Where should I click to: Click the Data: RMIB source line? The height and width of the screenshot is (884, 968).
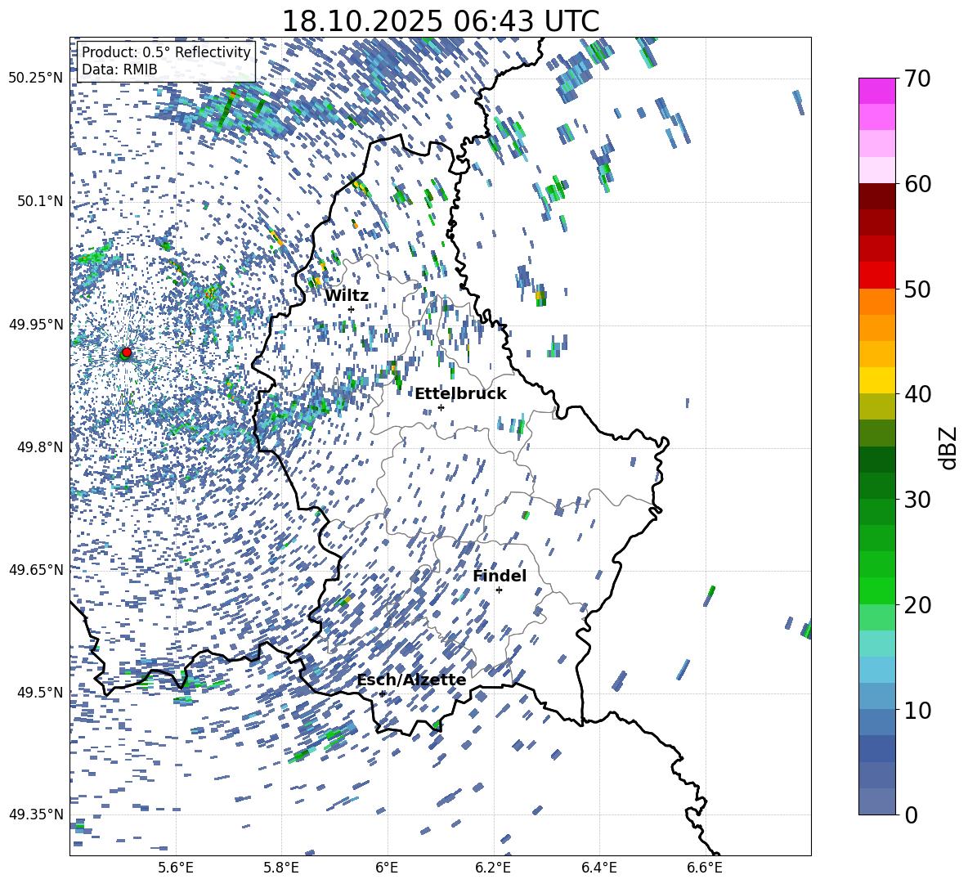(119, 70)
